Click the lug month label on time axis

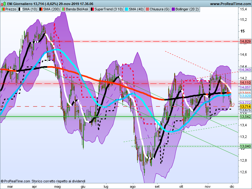click(106, 186)
